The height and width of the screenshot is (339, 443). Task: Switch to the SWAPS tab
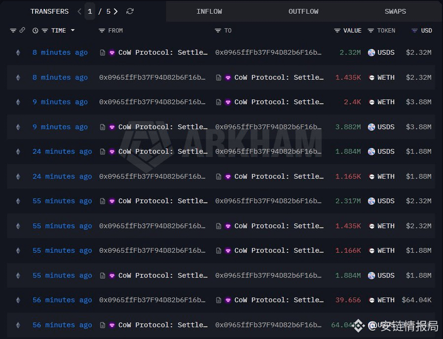click(x=395, y=11)
